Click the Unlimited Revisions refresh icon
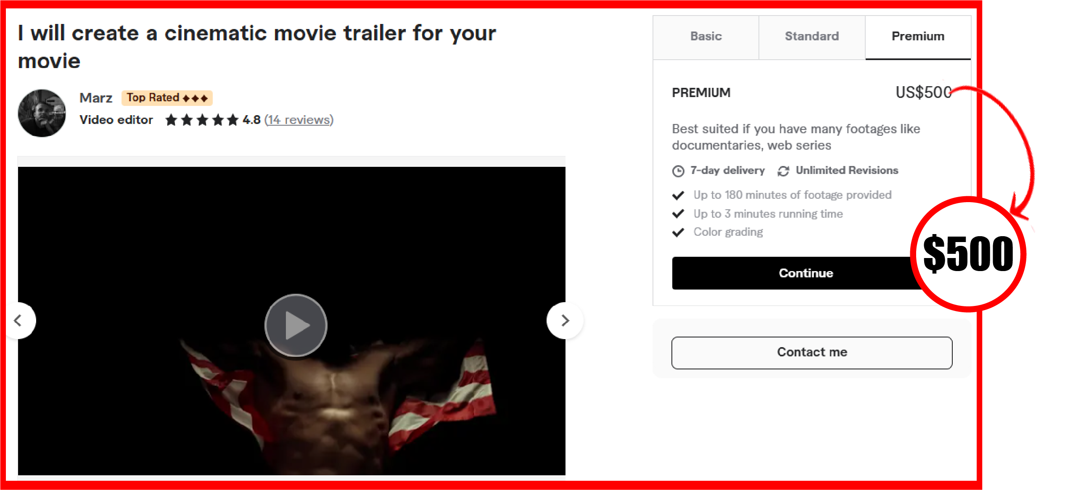Image resolution: width=1086 pixels, height=490 pixels. coord(783,171)
